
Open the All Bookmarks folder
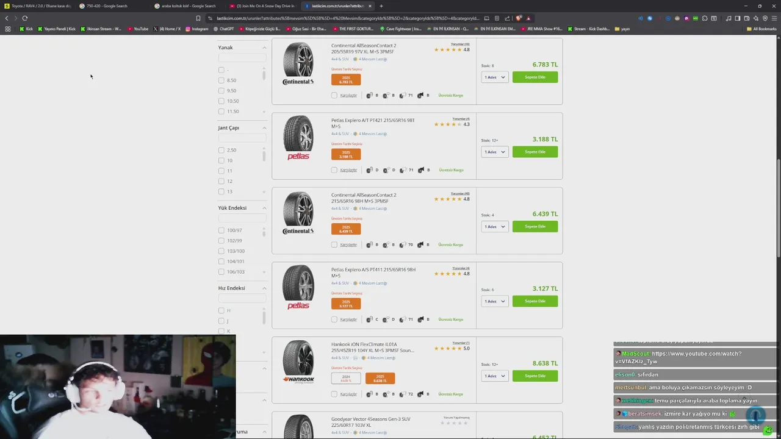[x=761, y=29]
